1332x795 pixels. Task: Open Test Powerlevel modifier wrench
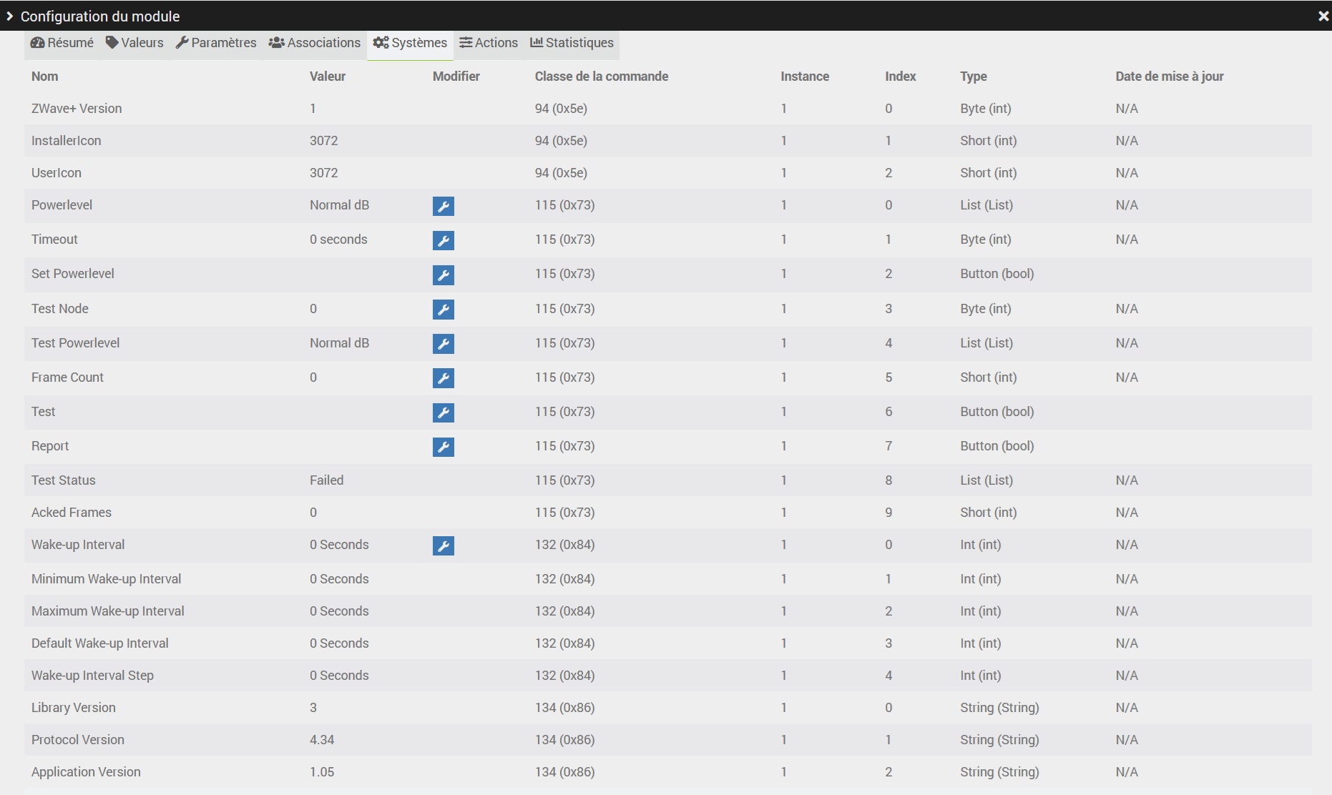443,344
